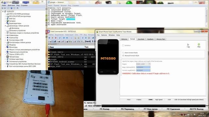This screenshot has height=117, width=209.
Task: Select drive c button in Total Commander
Action: 50,42
